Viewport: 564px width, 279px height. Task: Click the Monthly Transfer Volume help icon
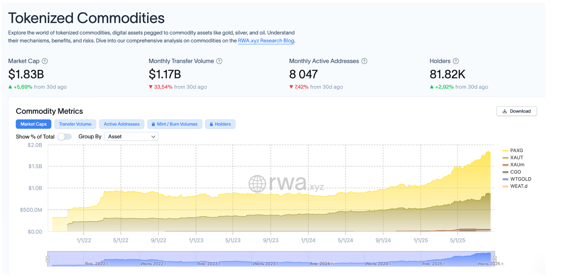pos(219,61)
